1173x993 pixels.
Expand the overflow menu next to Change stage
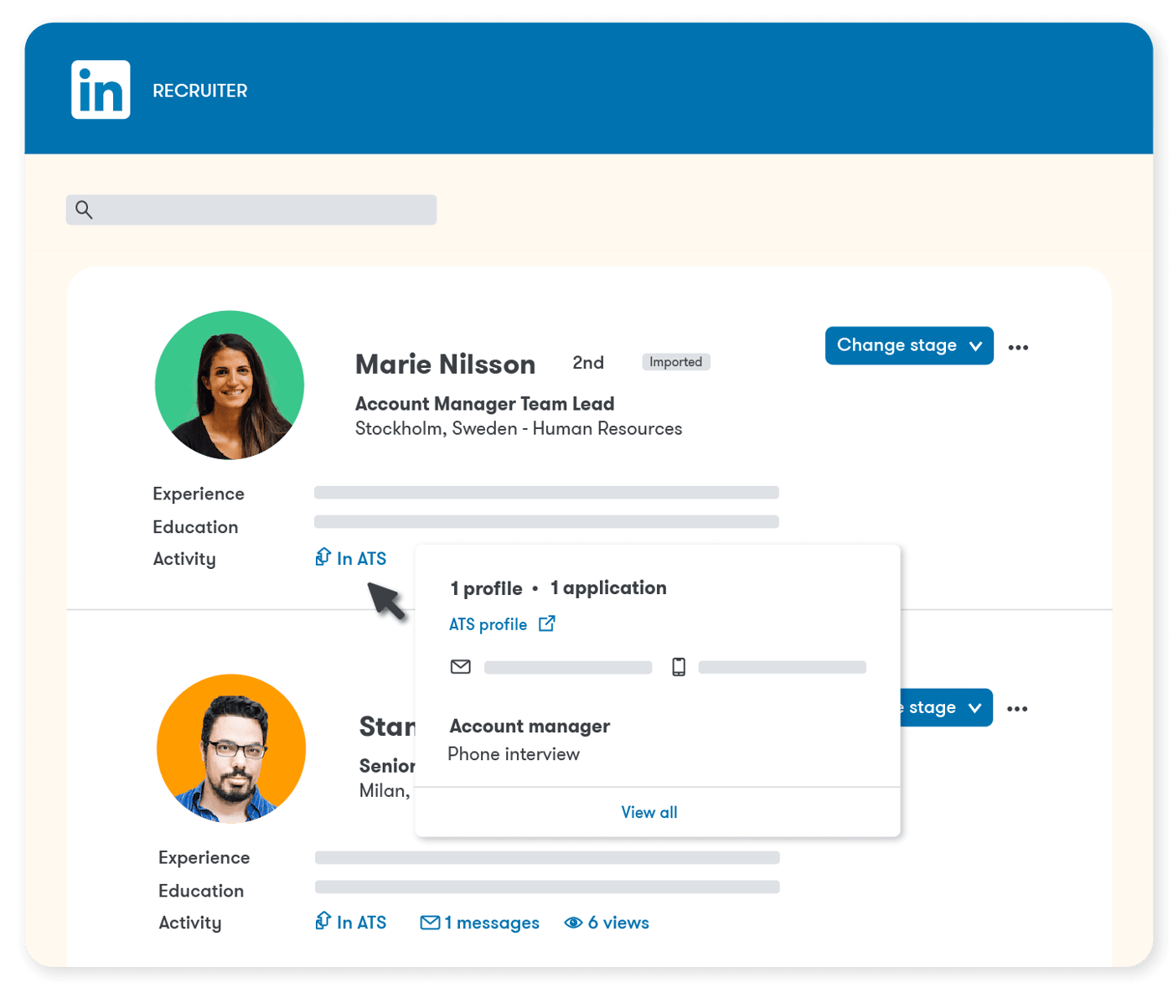point(1019,345)
